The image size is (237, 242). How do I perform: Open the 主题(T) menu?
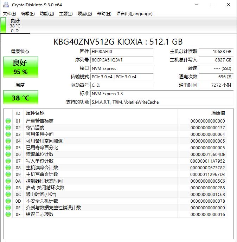(66, 14)
